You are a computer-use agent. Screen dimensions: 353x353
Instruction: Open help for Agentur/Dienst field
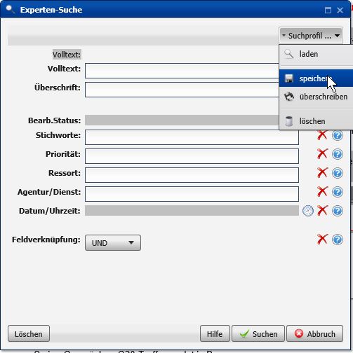click(338, 192)
